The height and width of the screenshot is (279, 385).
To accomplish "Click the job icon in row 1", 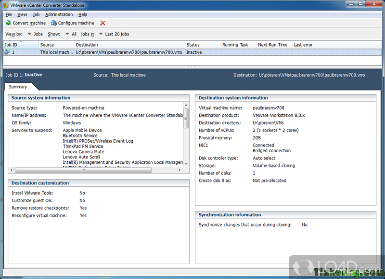I will 7,52.
